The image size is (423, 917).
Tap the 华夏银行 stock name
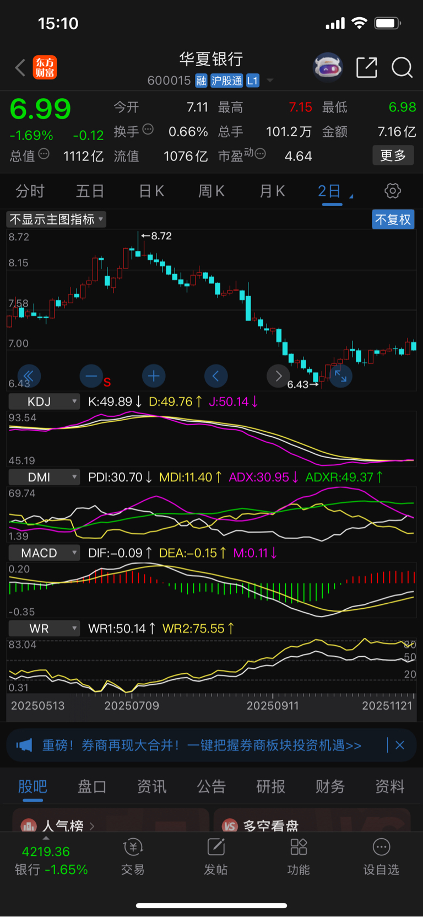tap(211, 59)
